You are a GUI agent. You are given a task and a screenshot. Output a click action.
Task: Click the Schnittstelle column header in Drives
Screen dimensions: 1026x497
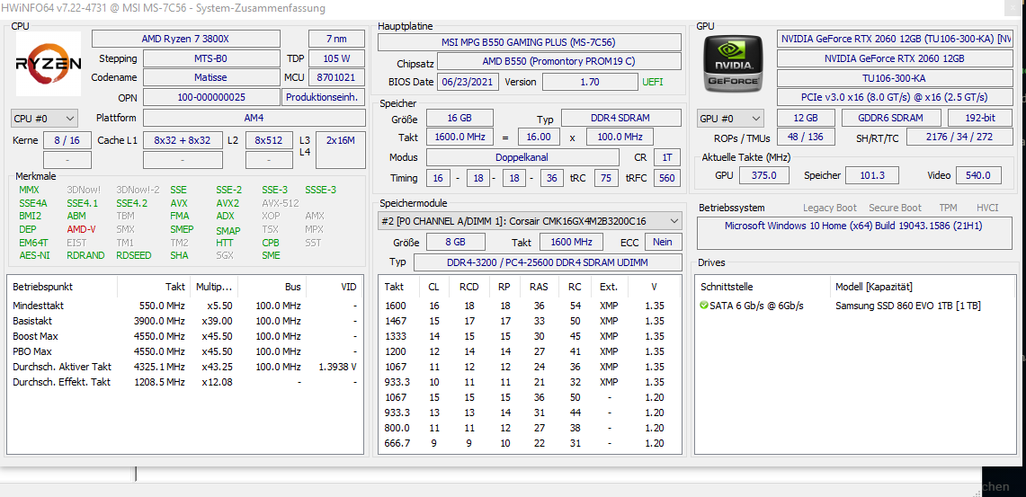click(x=763, y=287)
